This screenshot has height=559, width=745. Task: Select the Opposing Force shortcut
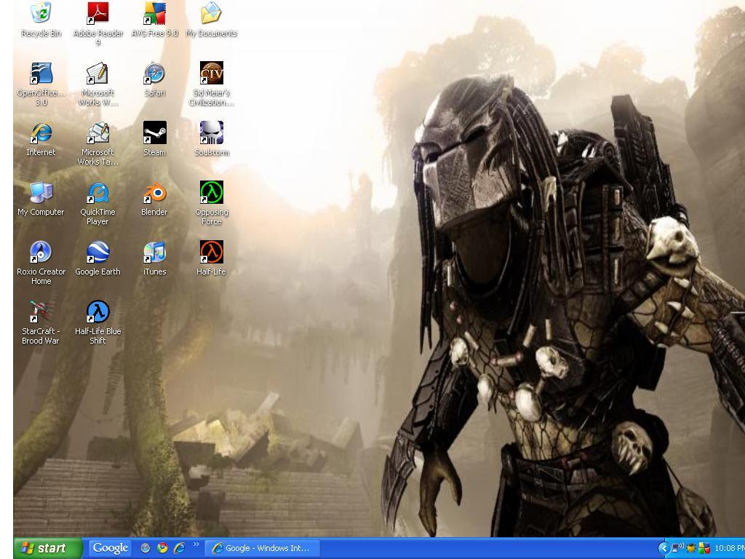(211, 193)
